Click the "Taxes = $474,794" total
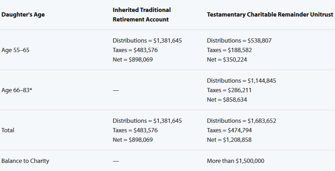Viewport: 335px width, 171px height. coord(229,130)
